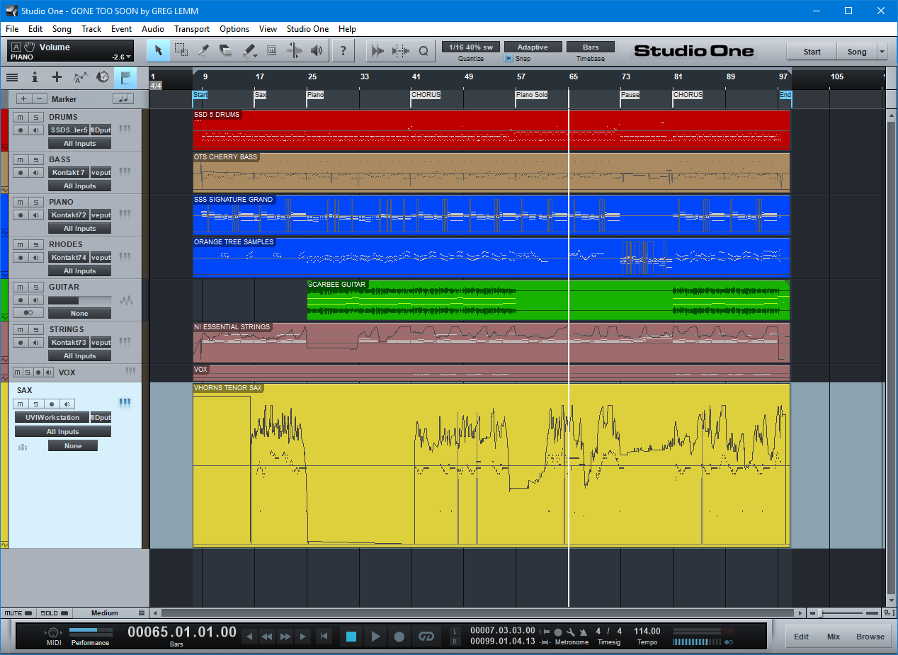Open SAX UVIWorkstation output selector
Viewport: 898px width, 655px height.
[52, 418]
